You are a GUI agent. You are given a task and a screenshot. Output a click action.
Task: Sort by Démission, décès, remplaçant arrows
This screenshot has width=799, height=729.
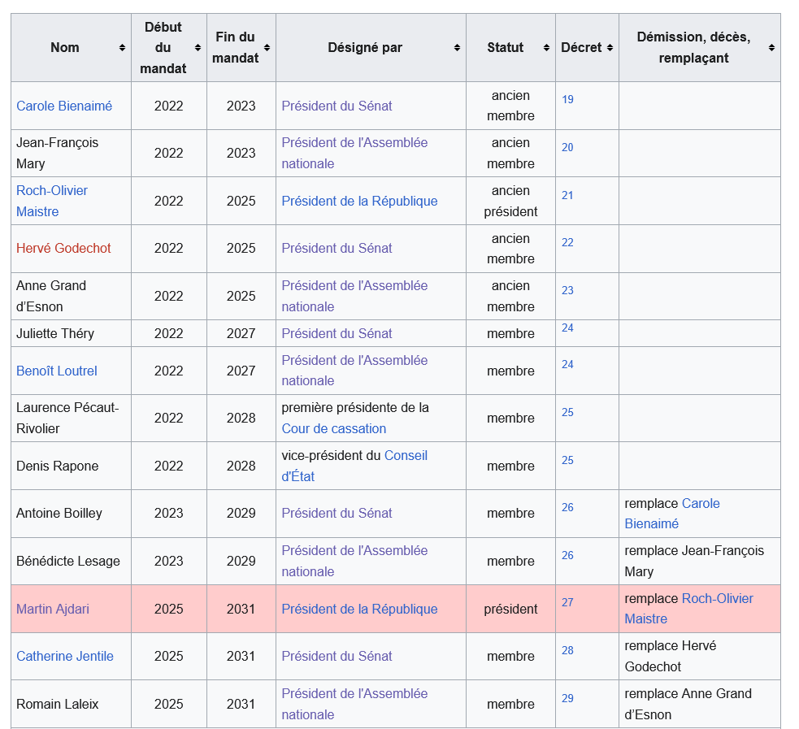tap(771, 47)
